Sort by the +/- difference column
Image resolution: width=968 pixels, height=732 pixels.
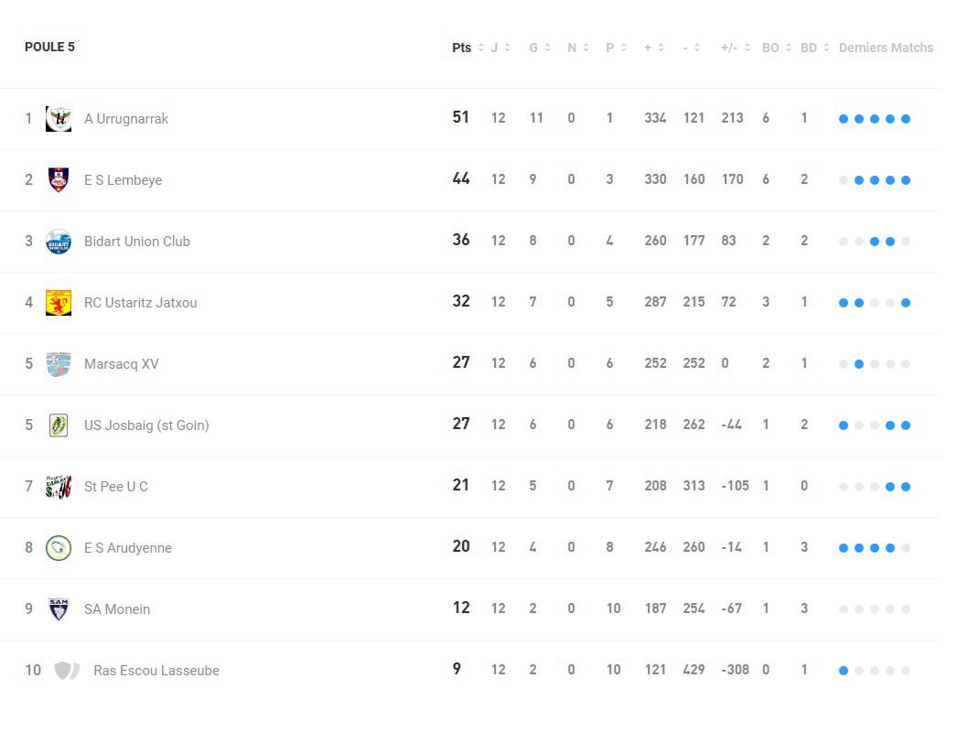(736, 48)
